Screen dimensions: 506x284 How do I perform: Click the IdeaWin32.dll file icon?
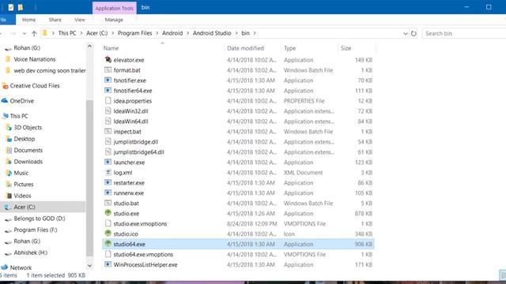(x=108, y=111)
